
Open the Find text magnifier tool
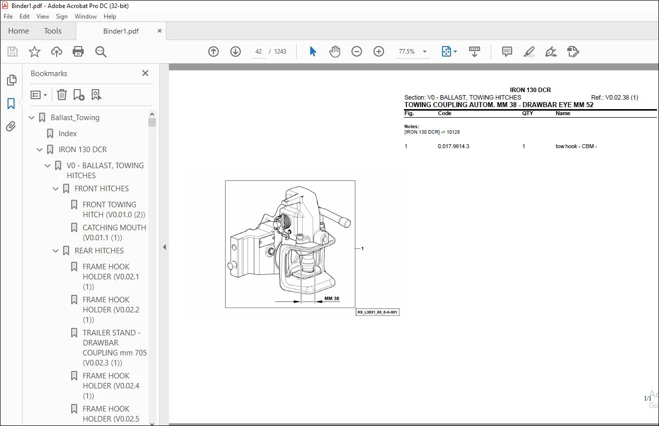(x=101, y=52)
